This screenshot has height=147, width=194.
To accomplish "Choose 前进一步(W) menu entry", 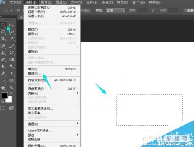I will (x=52, y=12).
